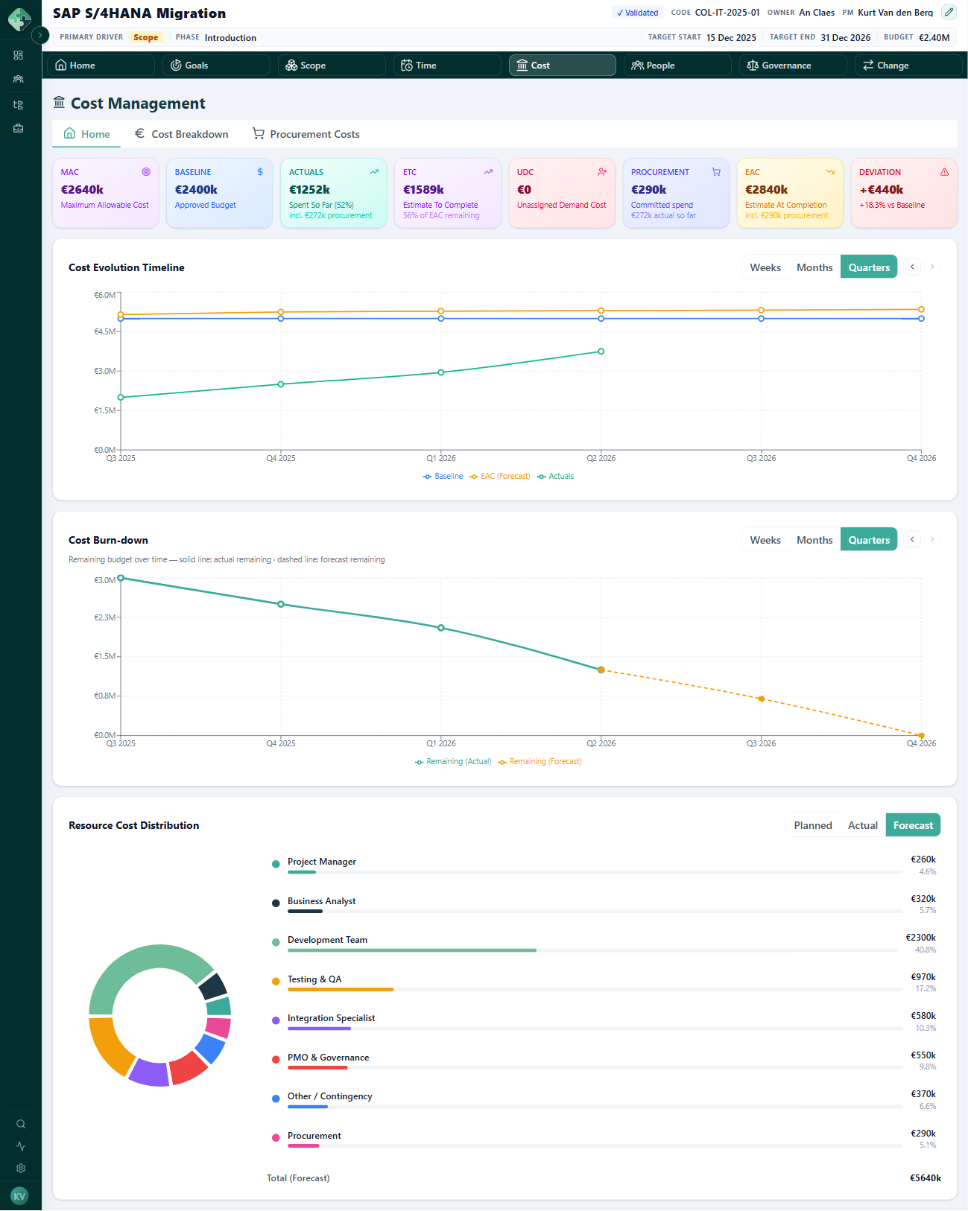Click the Validated status badge
This screenshot has height=1211, width=968.
(x=637, y=13)
